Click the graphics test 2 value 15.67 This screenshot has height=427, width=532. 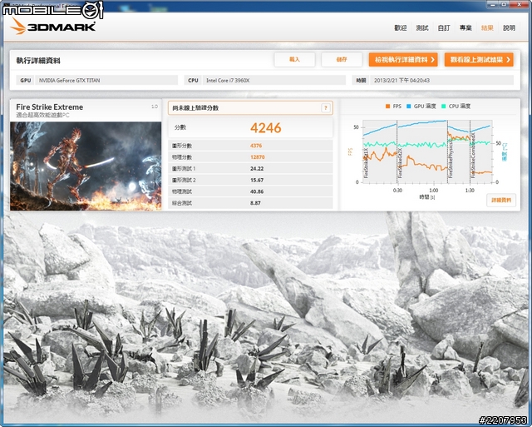pos(257,180)
